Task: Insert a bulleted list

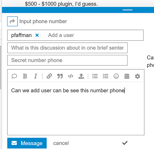Action: [95, 76]
